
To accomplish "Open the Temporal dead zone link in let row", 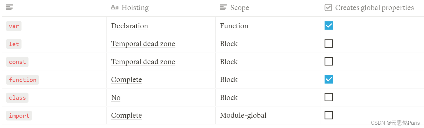I will [x=143, y=44].
